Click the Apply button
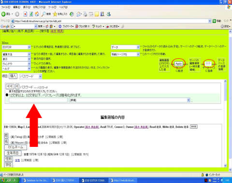 (x=178, y=64)
